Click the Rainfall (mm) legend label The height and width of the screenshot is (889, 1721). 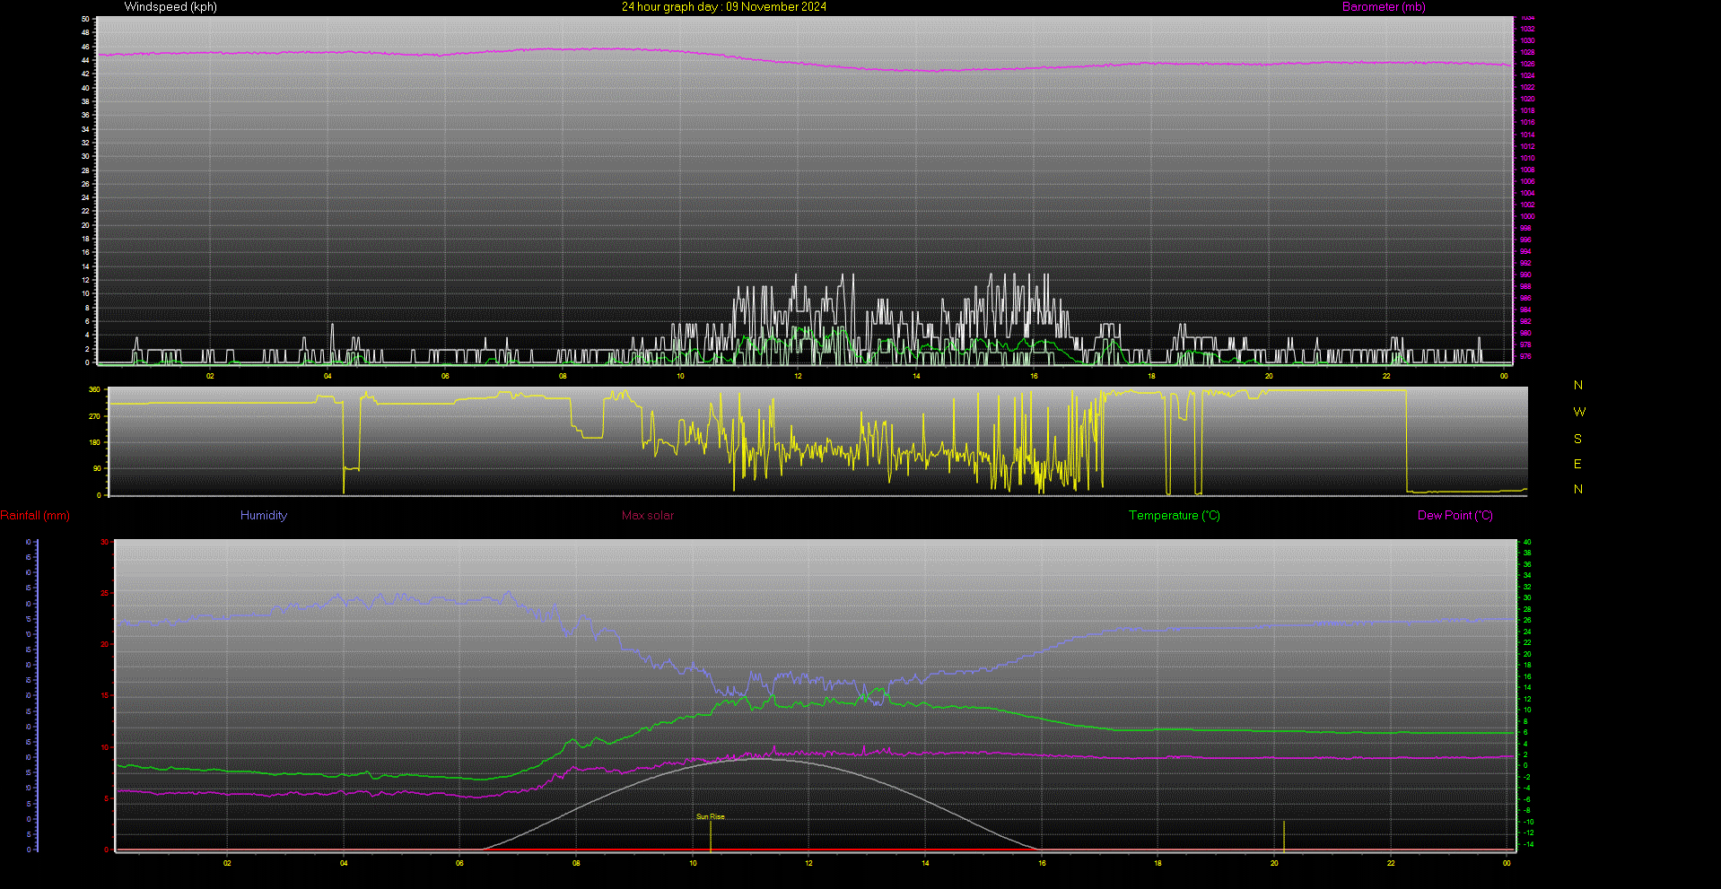tap(35, 516)
